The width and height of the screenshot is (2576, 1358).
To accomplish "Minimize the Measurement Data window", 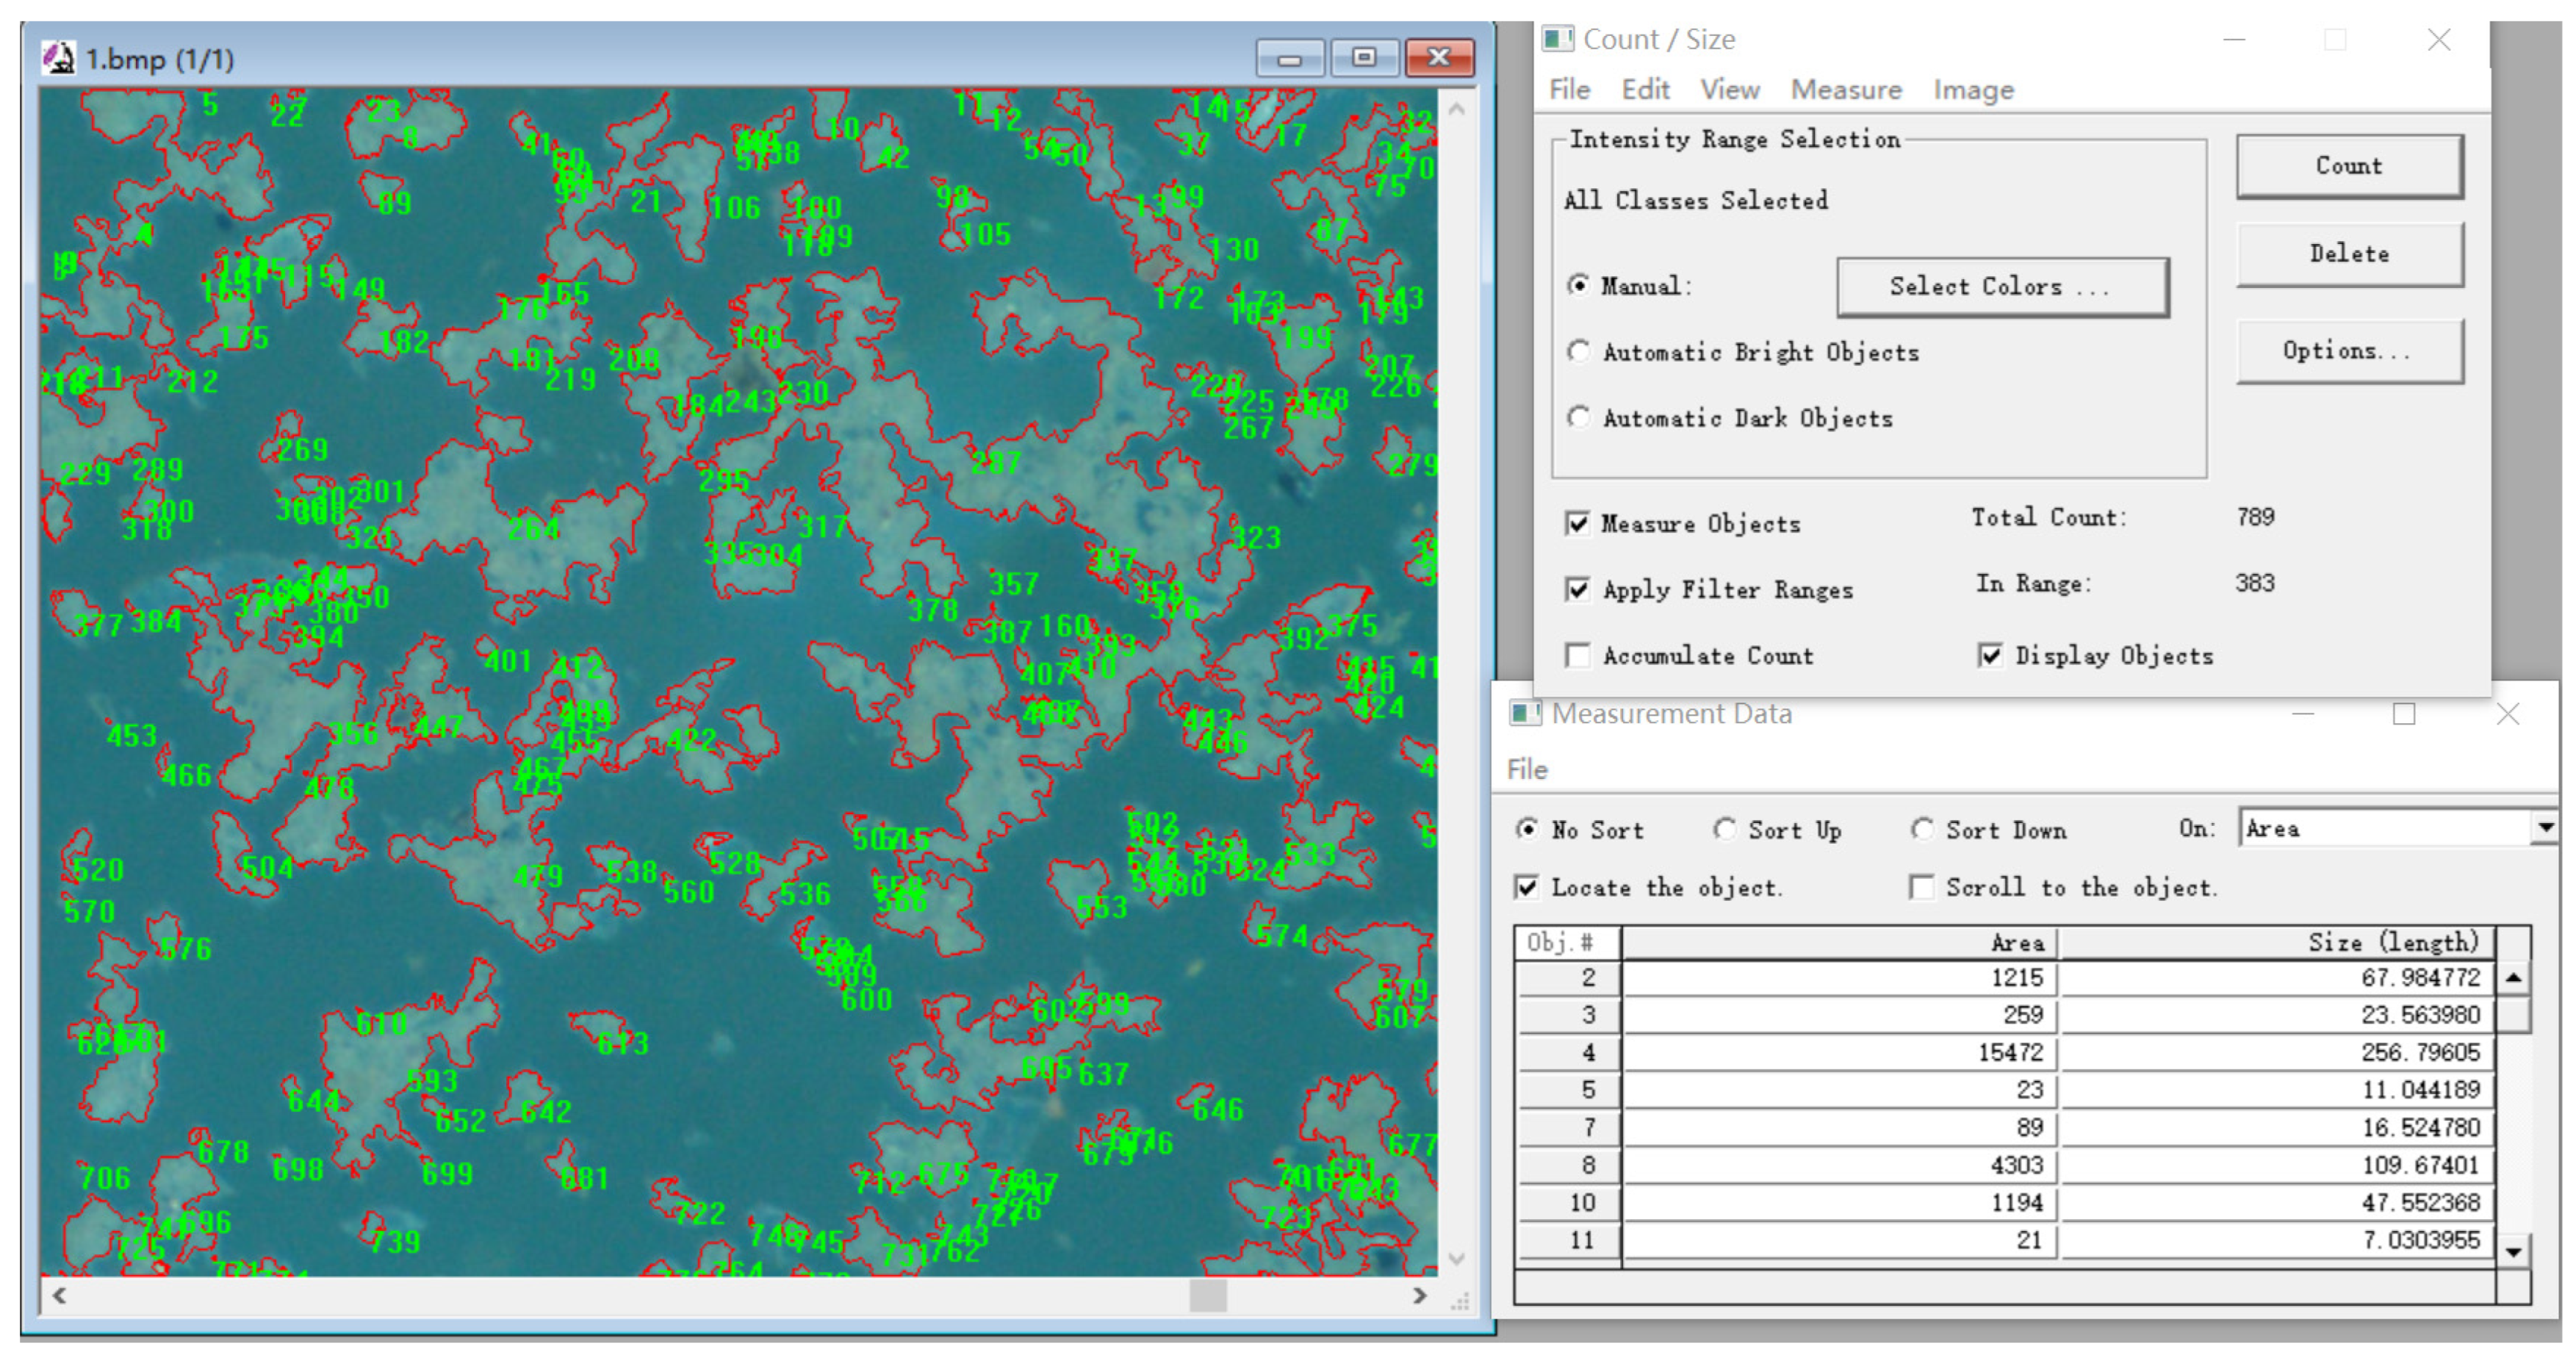I will 2303,713.
